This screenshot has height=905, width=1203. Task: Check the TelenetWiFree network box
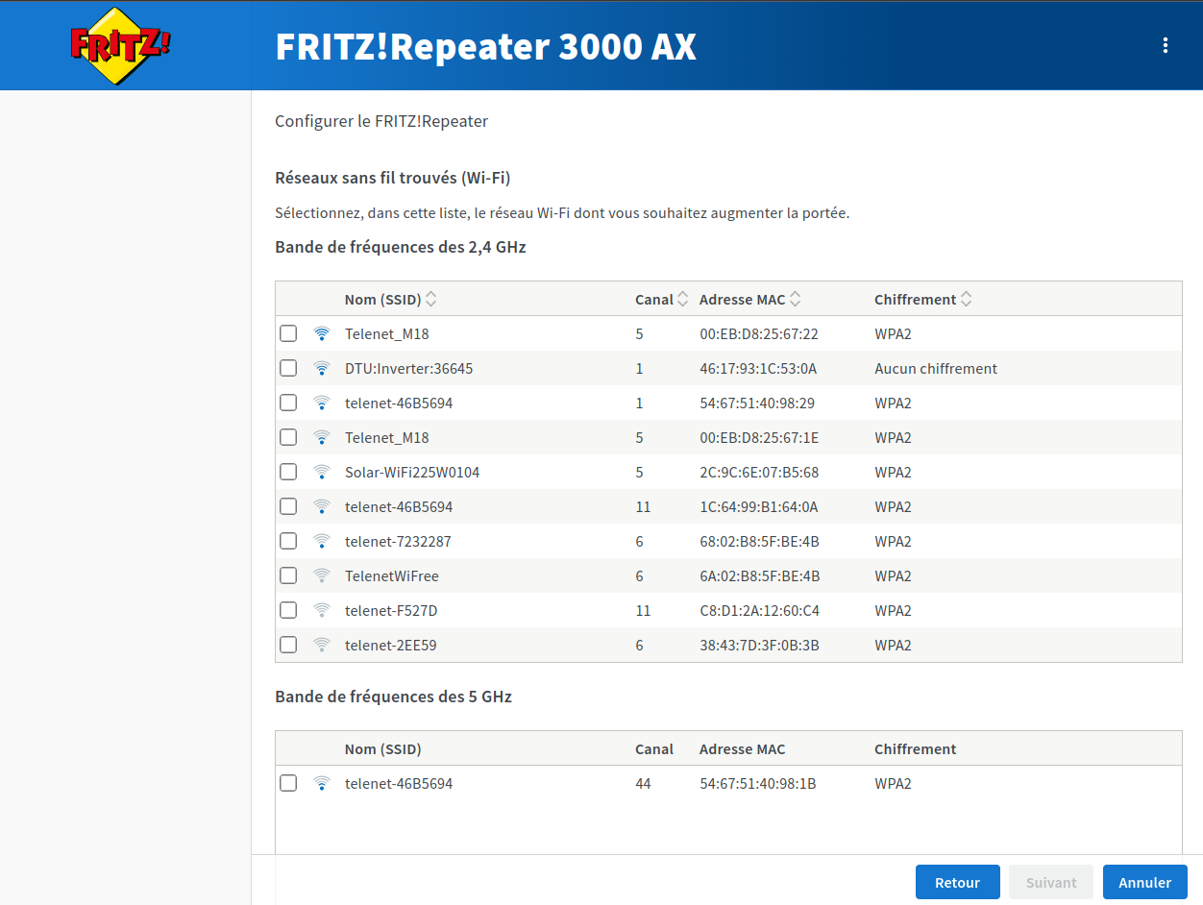[x=288, y=575]
